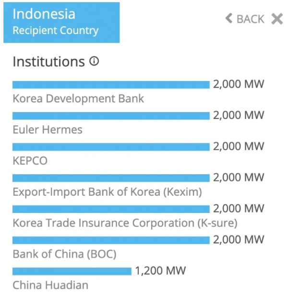288x294 pixels.
Task: Select the bar above KEPCO
Action: click(x=111, y=147)
